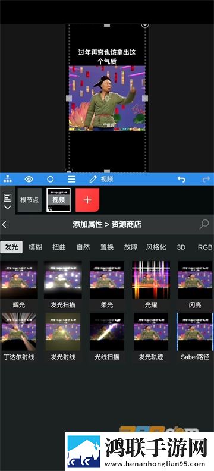Collapse the panel with the down chevron

point(8,208)
